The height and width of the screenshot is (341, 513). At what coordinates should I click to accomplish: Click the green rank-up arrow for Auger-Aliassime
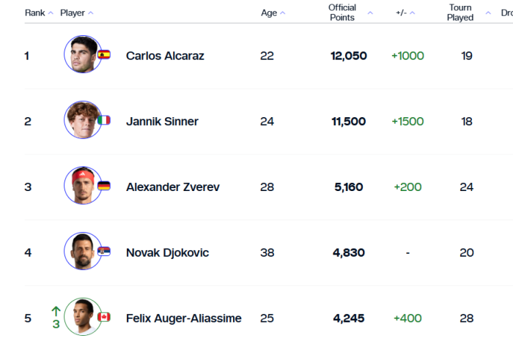tap(56, 311)
